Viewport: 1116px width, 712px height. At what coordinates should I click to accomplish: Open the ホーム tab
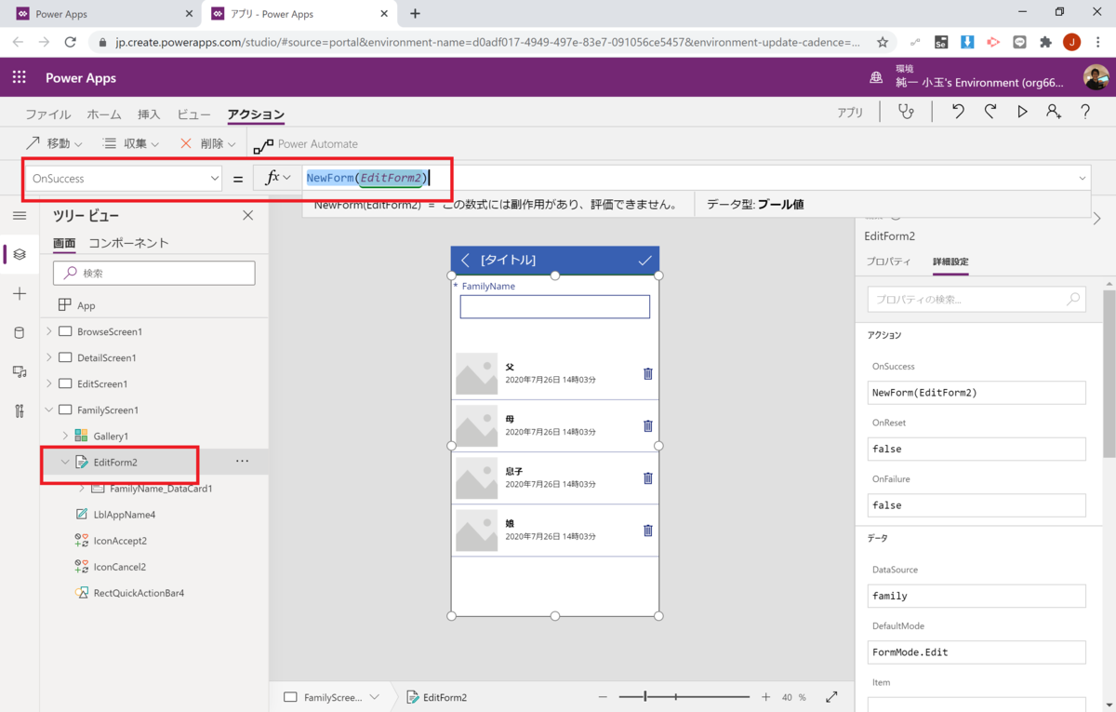click(104, 114)
